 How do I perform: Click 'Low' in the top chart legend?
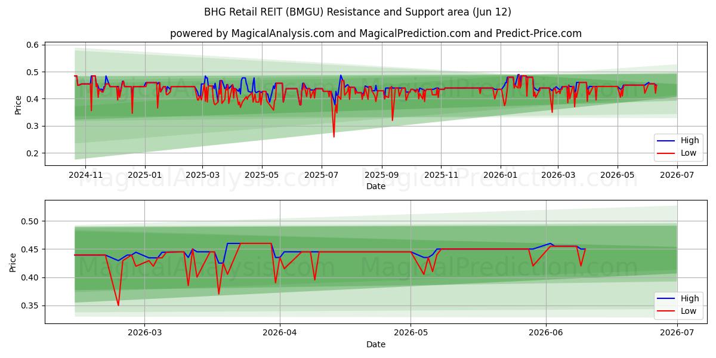[689, 153]
